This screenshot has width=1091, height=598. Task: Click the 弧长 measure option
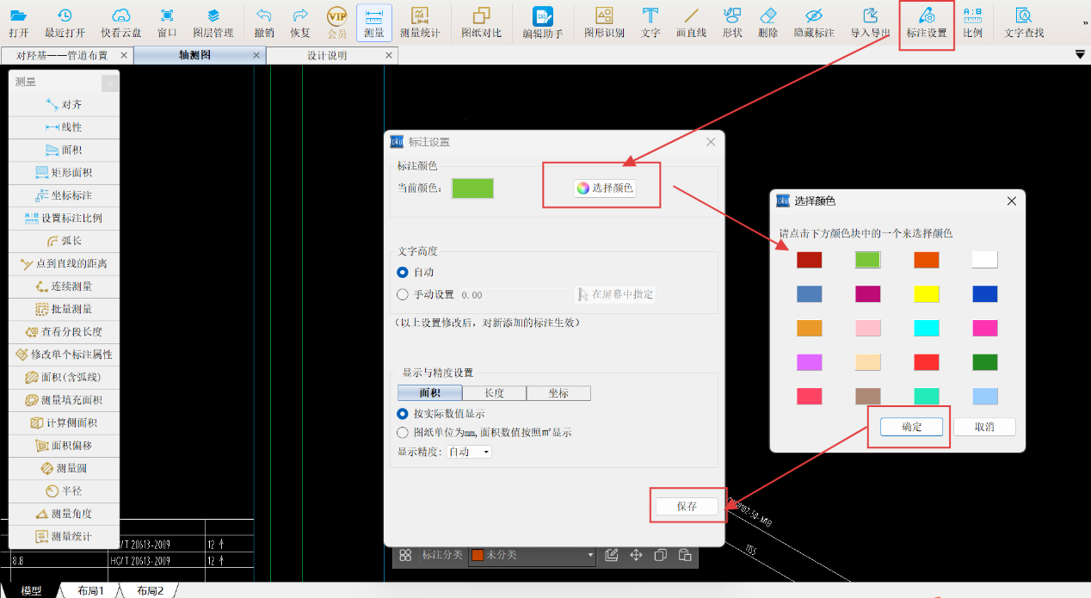(64, 240)
